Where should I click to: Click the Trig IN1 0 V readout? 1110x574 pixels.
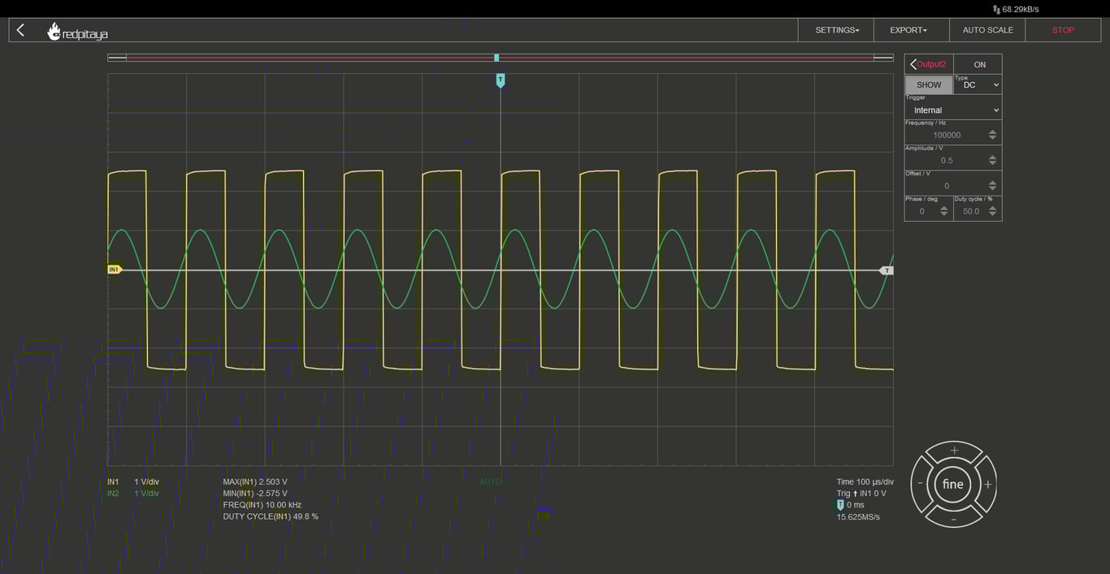861,493
